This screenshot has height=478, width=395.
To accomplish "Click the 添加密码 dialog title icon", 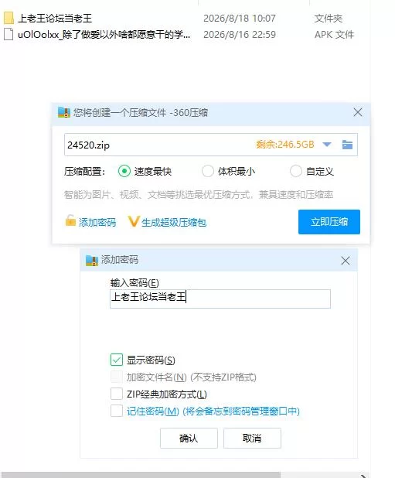I will click(92, 260).
